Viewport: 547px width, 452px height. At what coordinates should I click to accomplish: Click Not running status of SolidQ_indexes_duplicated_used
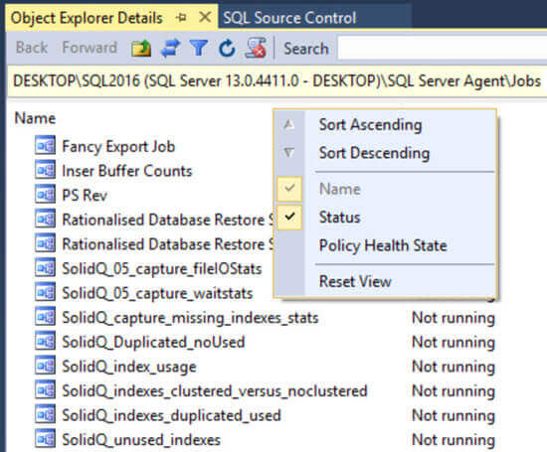(454, 415)
